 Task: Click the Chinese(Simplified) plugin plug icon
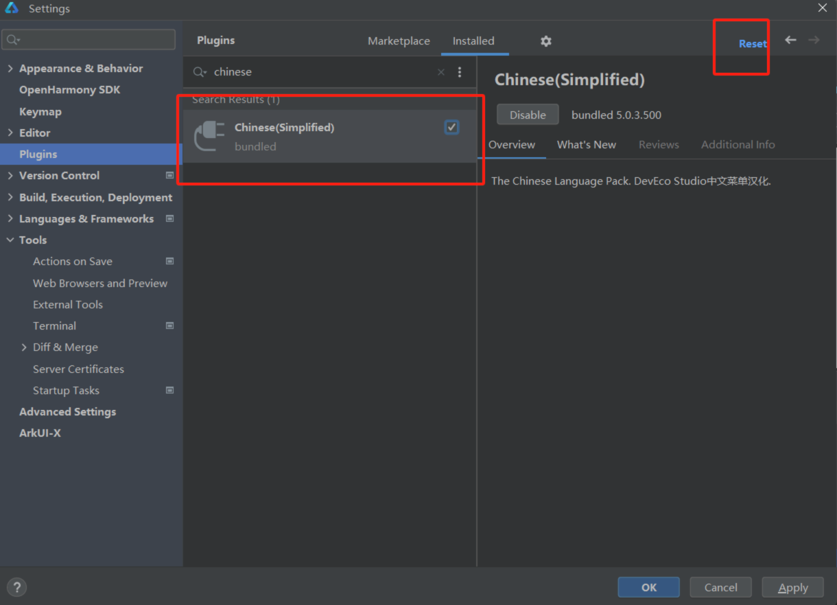209,135
